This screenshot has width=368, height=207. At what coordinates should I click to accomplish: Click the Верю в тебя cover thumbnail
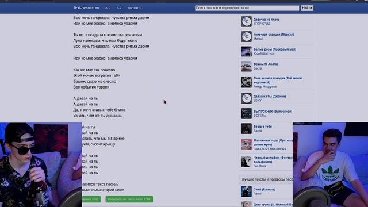click(x=246, y=128)
